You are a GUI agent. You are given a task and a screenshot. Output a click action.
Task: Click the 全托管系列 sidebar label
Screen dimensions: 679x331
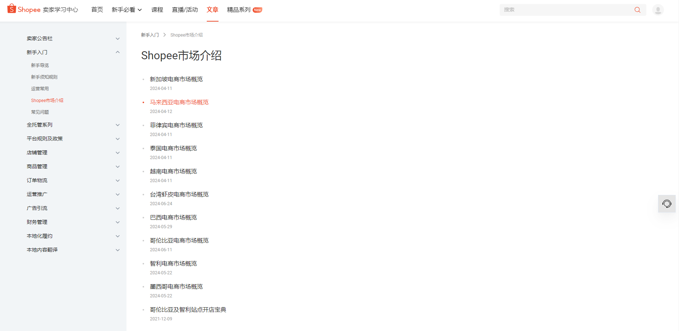coord(40,125)
